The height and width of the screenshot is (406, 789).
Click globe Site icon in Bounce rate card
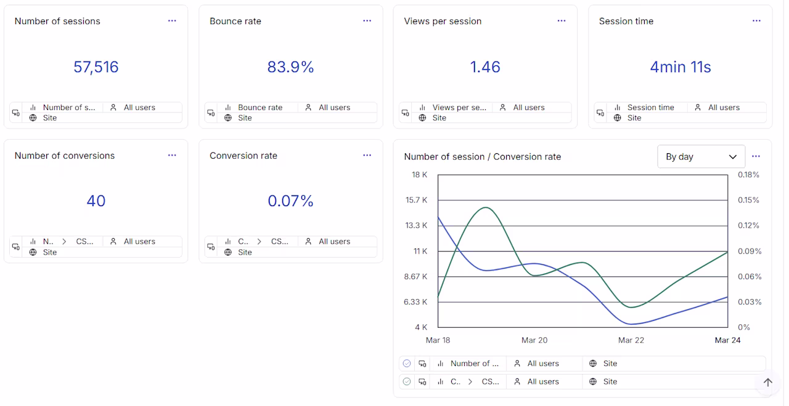tap(228, 118)
